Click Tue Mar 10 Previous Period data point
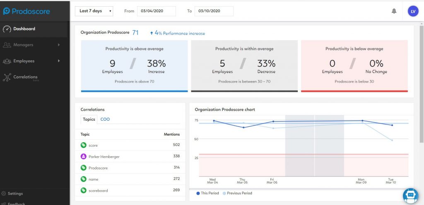The width and height of the screenshot is (424, 205). (392, 140)
